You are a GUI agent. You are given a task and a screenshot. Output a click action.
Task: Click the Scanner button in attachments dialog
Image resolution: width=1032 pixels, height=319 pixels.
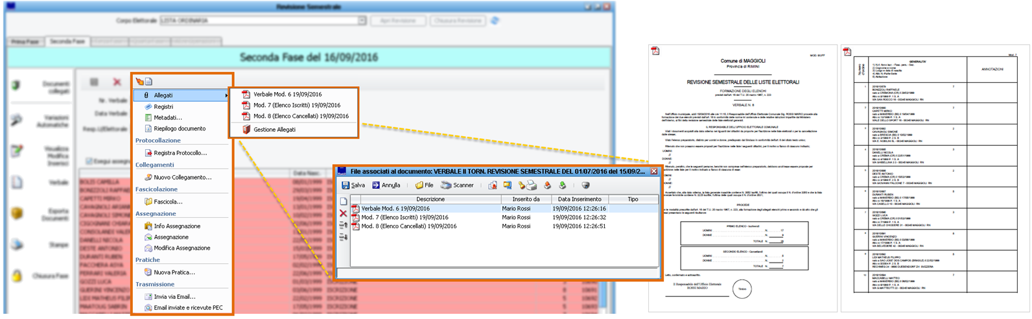[458, 185]
